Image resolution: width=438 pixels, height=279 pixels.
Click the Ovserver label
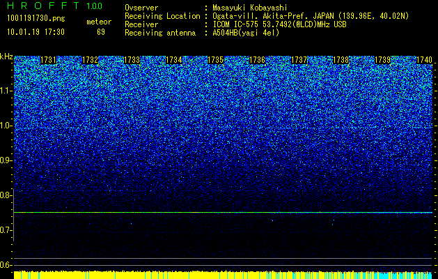[x=141, y=8]
